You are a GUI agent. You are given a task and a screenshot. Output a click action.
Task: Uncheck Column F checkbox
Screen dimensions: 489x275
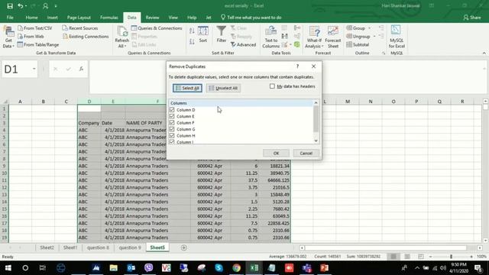(x=172, y=122)
